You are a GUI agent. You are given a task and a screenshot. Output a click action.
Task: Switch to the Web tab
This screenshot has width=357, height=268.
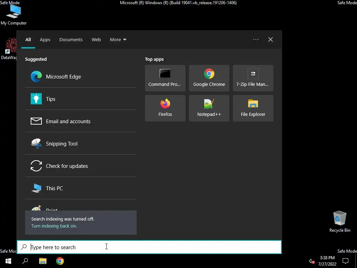pos(96,40)
